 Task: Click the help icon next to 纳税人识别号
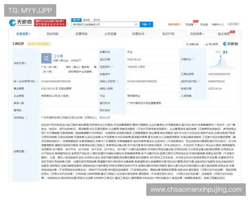coord(117,81)
